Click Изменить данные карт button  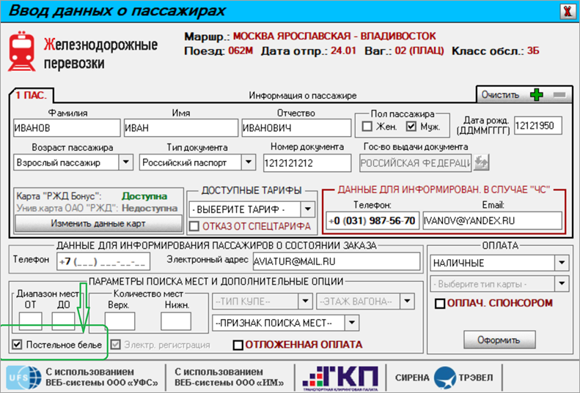(98, 223)
